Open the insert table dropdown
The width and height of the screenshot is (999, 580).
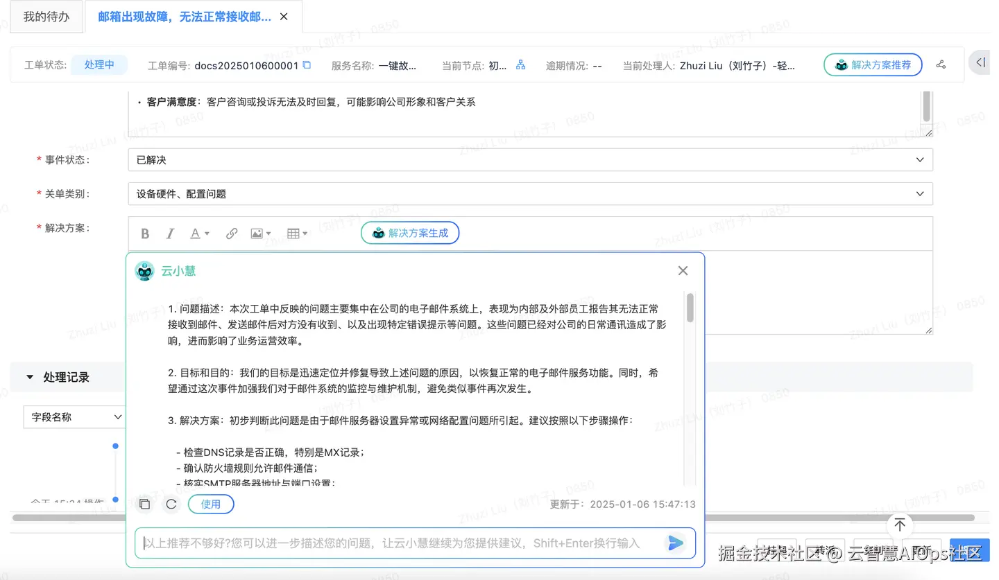click(297, 234)
